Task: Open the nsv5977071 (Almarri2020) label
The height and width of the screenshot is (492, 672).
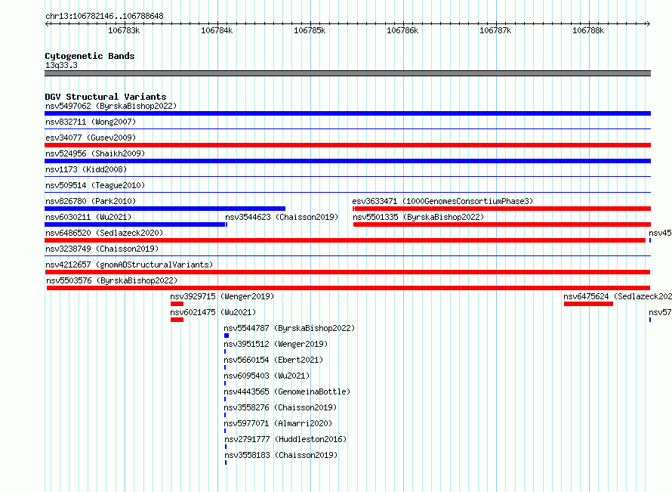Action: pyautogui.click(x=278, y=423)
